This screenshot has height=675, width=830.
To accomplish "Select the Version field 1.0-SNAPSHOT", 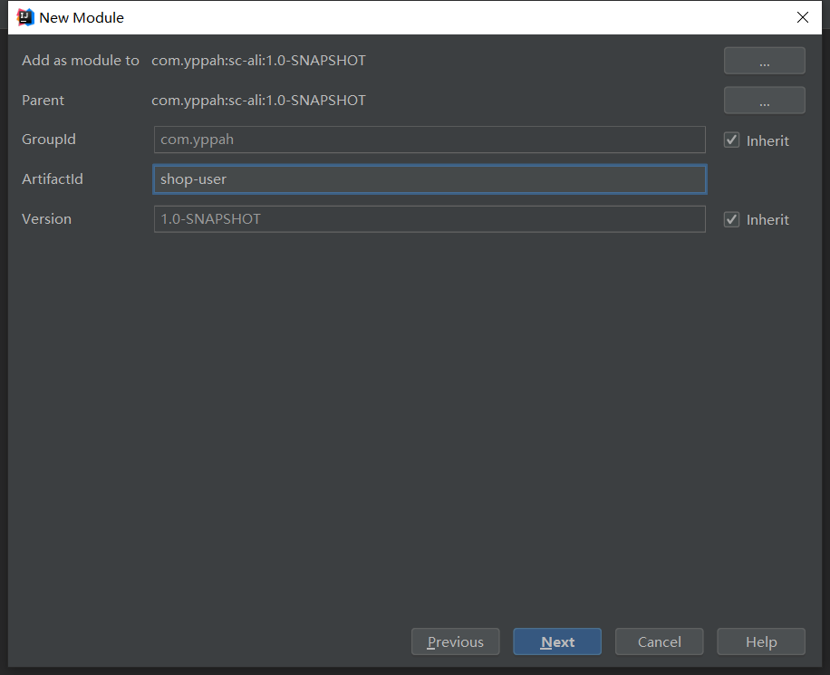I will tap(429, 219).
